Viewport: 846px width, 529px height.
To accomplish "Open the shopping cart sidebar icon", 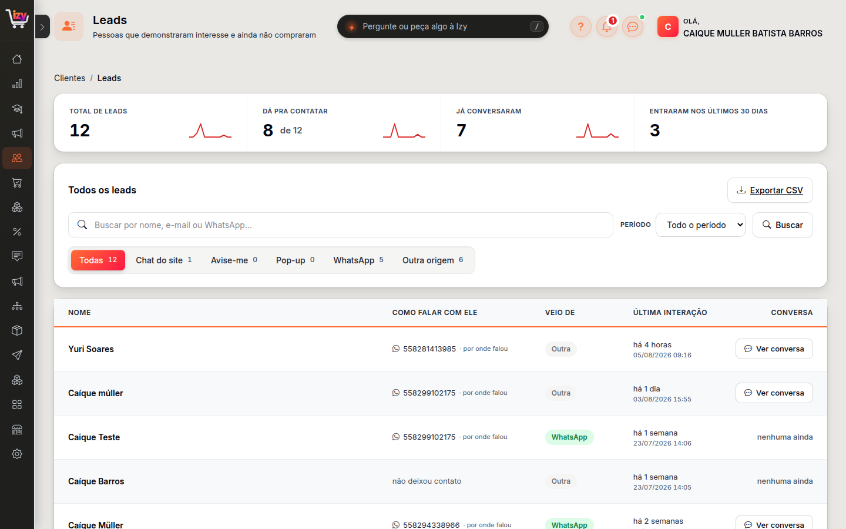I will point(17,182).
